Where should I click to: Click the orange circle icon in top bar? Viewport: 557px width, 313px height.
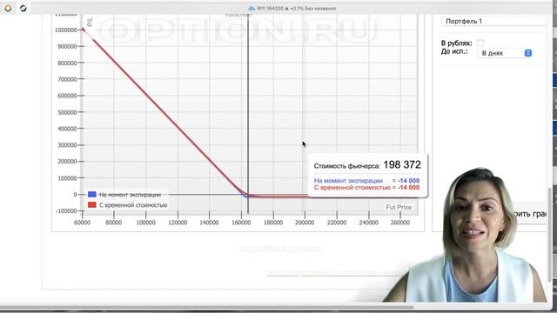pyautogui.click(x=8, y=8)
